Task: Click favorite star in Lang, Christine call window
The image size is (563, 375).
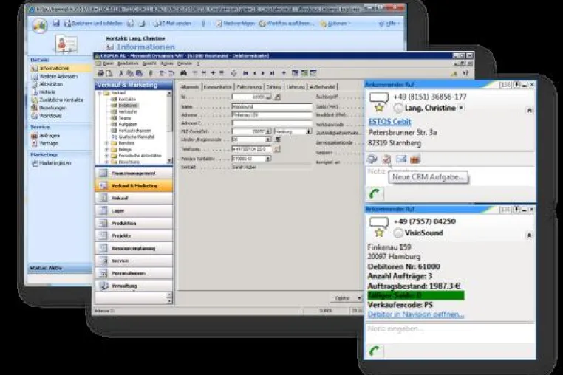Action: click(x=379, y=108)
